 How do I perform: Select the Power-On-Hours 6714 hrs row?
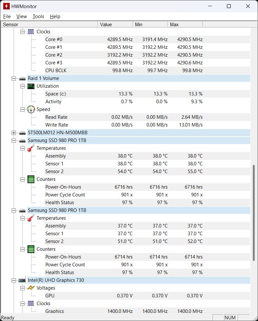coord(147,257)
